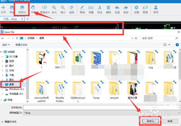Viewport: 181px width, 126px height.
Task: Click the 打开 (Open) toolbar icon
Action: [x=3, y=10]
